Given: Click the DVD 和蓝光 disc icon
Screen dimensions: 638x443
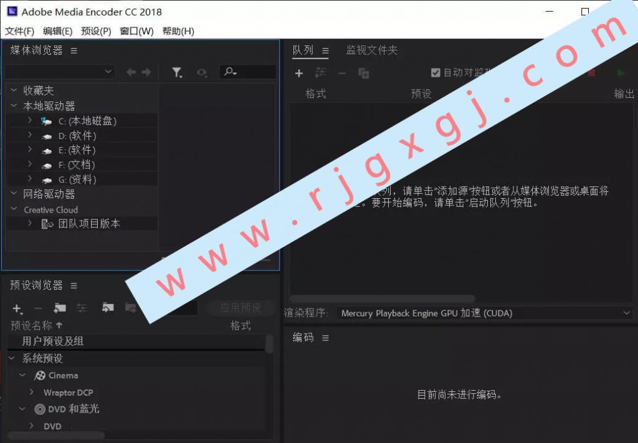Looking at the screenshot, I should tap(40, 409).
